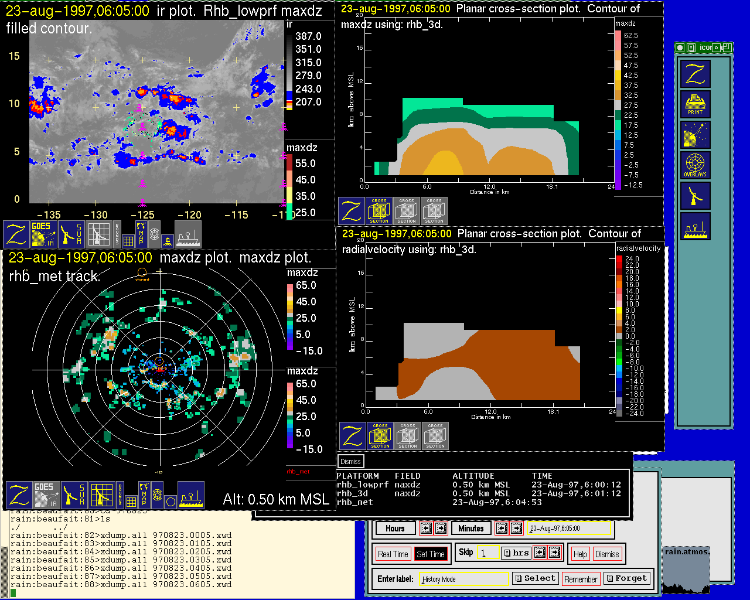The image size is (750, 600).
Task: Dismiss the overlay times platform list window
Action: 350,461
